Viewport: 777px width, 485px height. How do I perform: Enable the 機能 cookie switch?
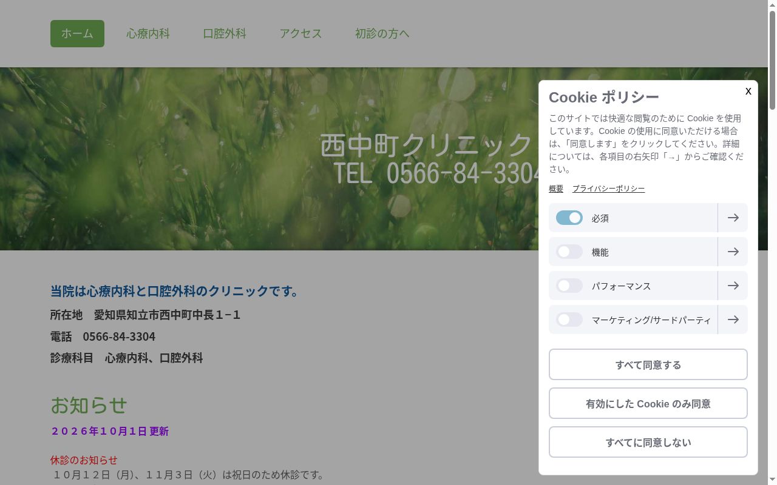pyautogui.click(x=569, y=252)
